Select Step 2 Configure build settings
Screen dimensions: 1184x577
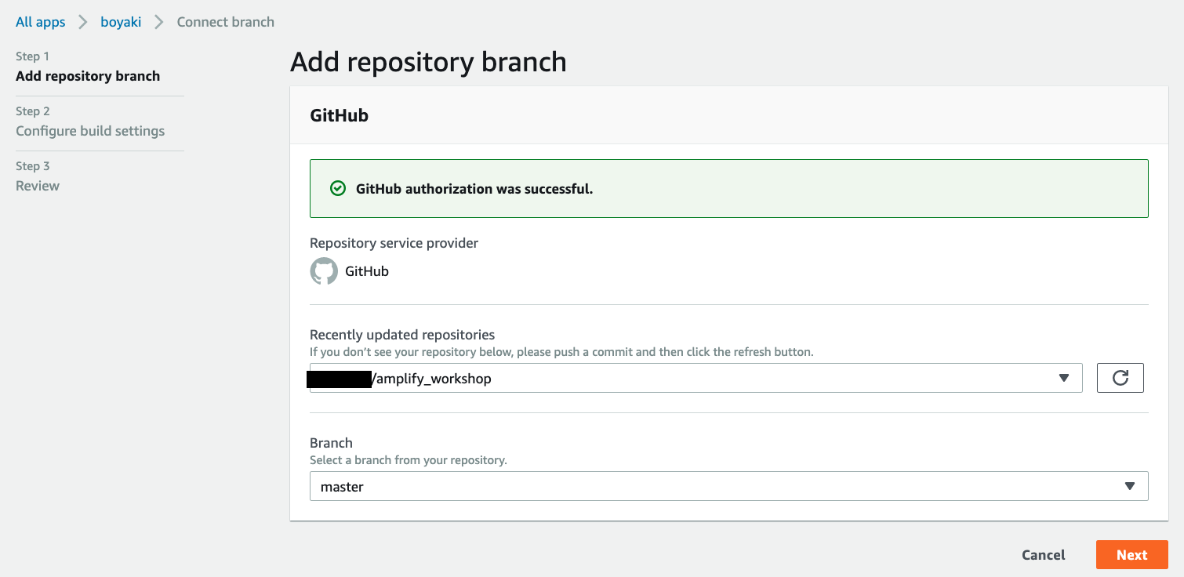90,131
